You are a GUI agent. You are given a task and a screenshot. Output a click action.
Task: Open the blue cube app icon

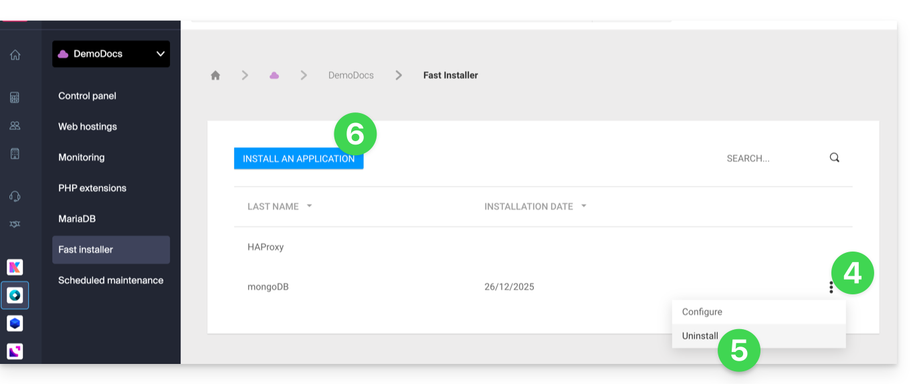(x=15, y=323)
